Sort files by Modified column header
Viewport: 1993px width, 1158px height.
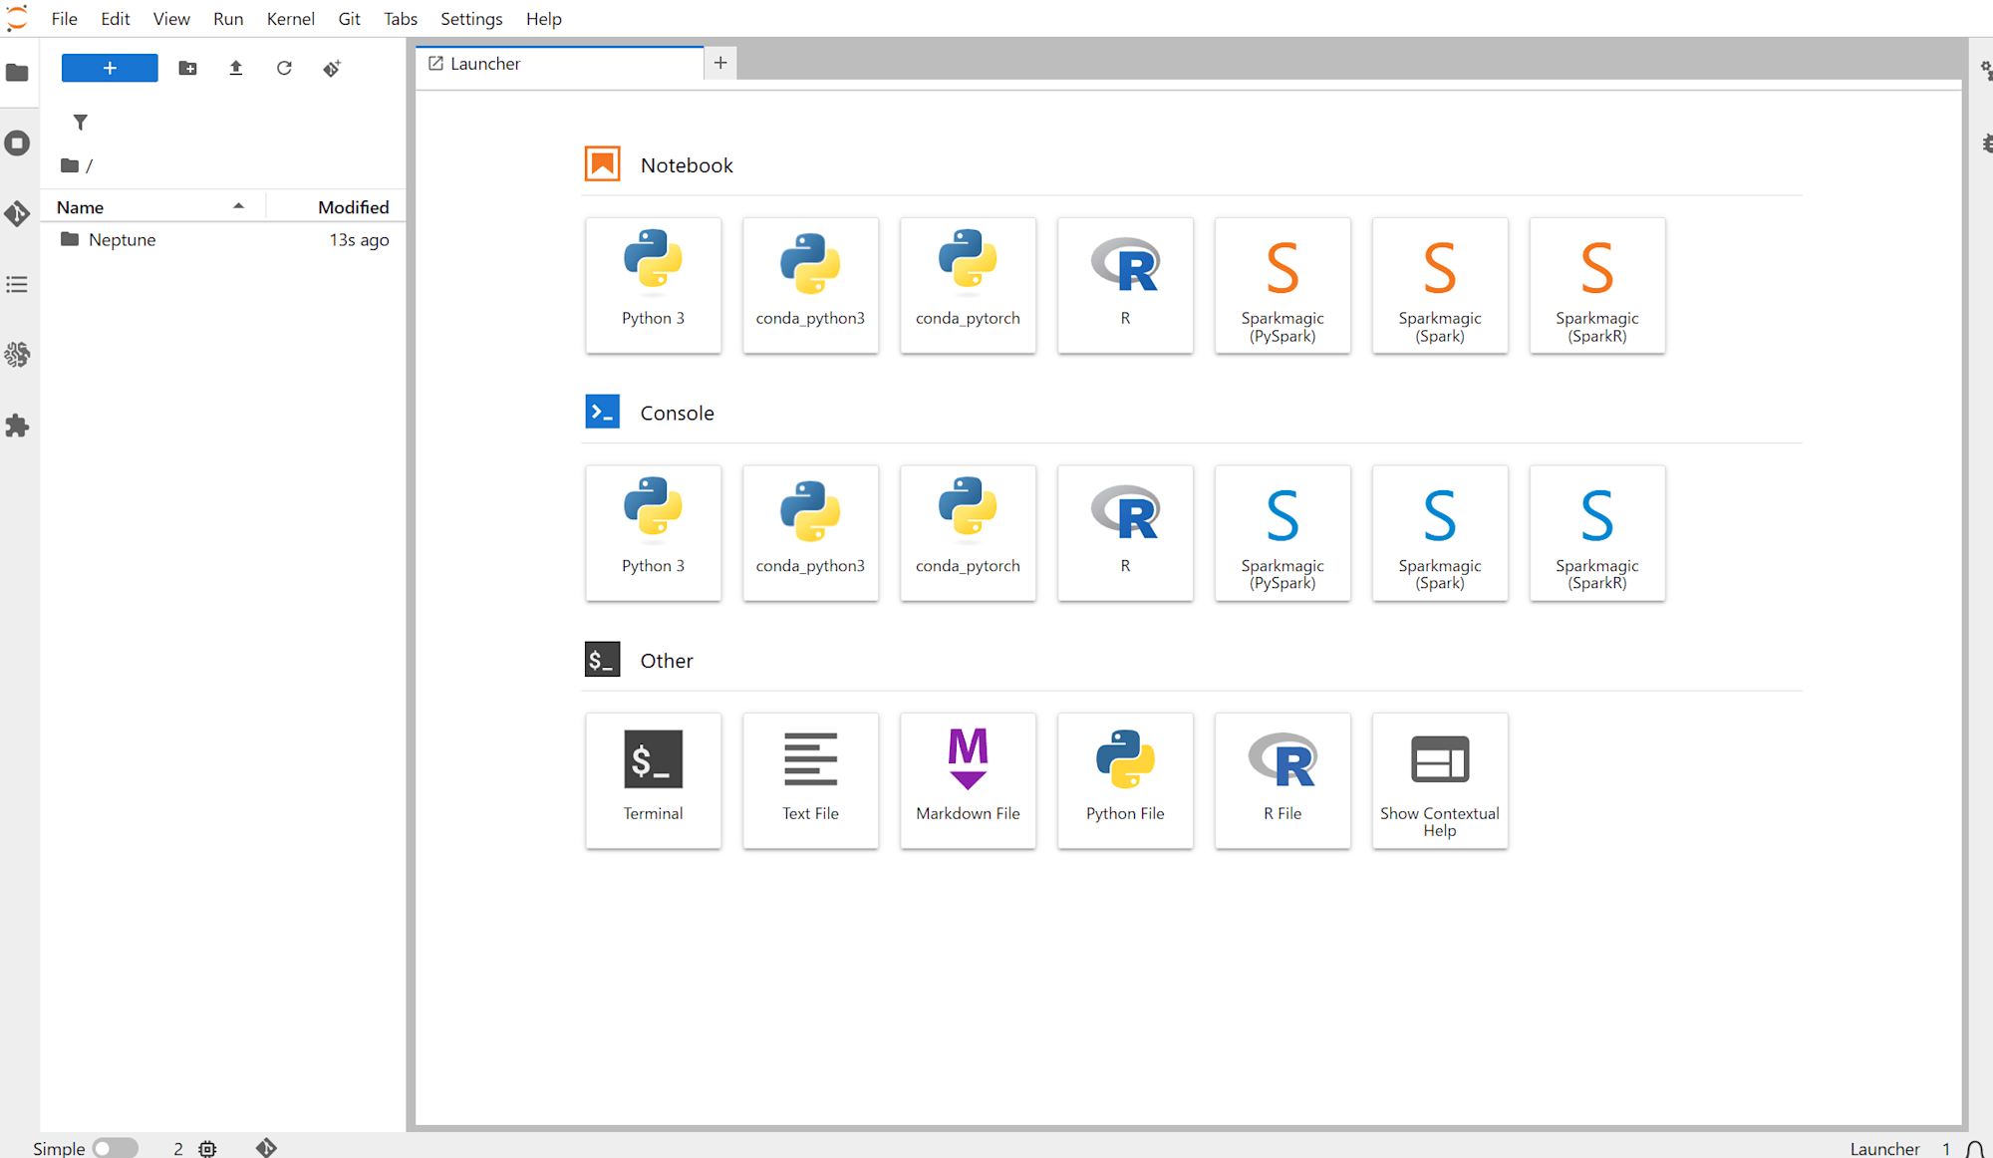[x=336, y=206]
